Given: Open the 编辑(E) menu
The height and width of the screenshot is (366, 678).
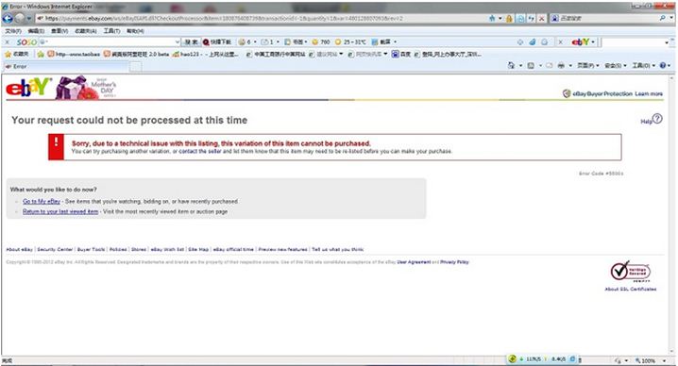Looking at the screenshot, I should point(36,31).
